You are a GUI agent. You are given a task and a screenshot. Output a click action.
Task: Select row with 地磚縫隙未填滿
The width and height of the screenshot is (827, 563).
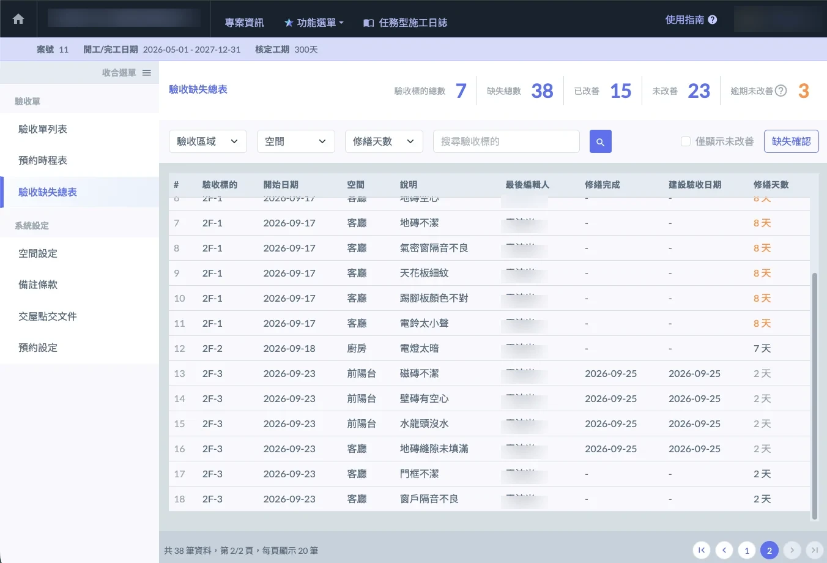[489, 449]
